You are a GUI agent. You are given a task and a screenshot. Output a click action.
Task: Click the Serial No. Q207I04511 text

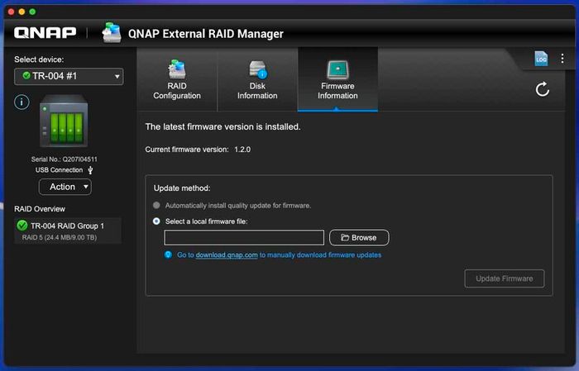point(65,159)
